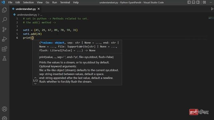Open the Accounts menu icon
The width and height of the screenshot is (214, 120).
pyautogui.click(x=4, y=109)
